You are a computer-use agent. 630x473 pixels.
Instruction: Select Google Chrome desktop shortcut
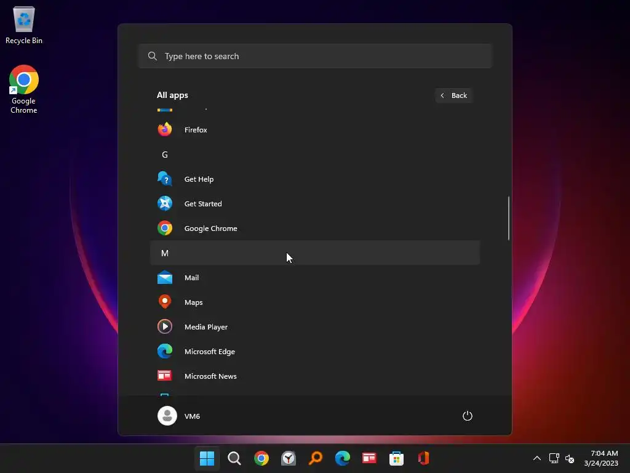pyautogui.click(x=24, y=89)
